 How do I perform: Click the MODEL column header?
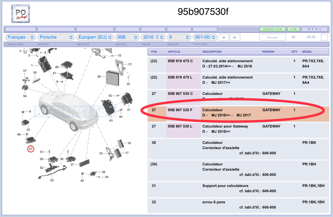pos(307,52)
